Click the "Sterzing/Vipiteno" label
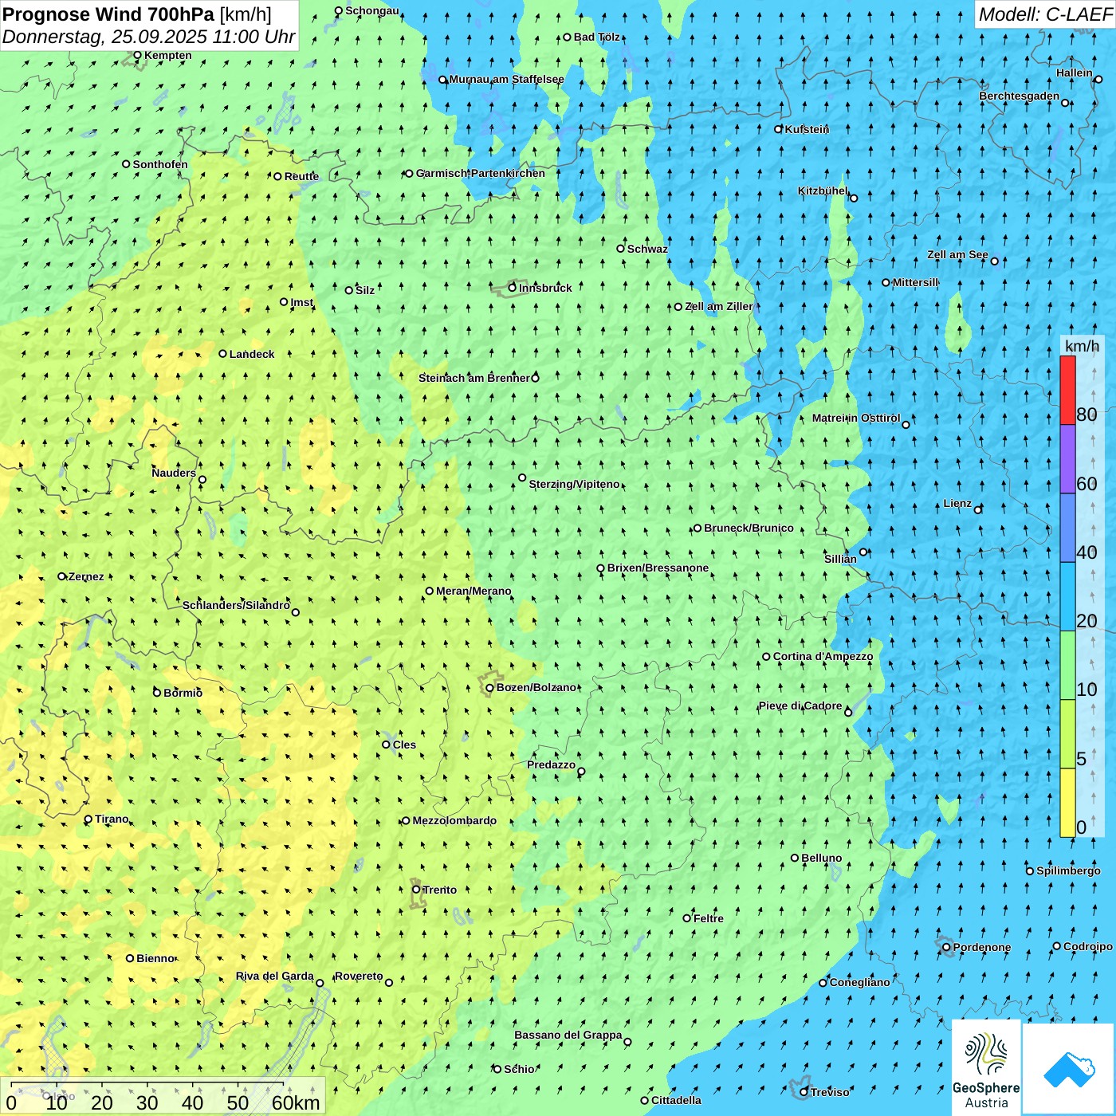Image resolution: width=1116 pixels, height=1116 pixels. 574,484
